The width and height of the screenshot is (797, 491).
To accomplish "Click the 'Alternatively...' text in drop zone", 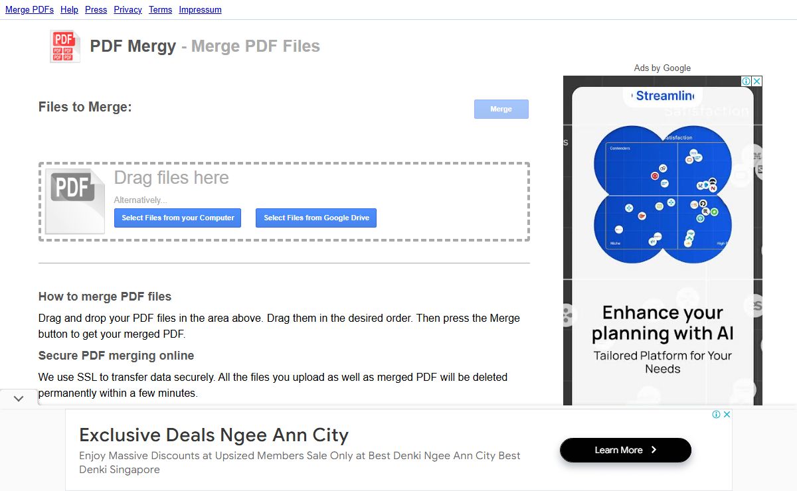I will coord(140,200).
